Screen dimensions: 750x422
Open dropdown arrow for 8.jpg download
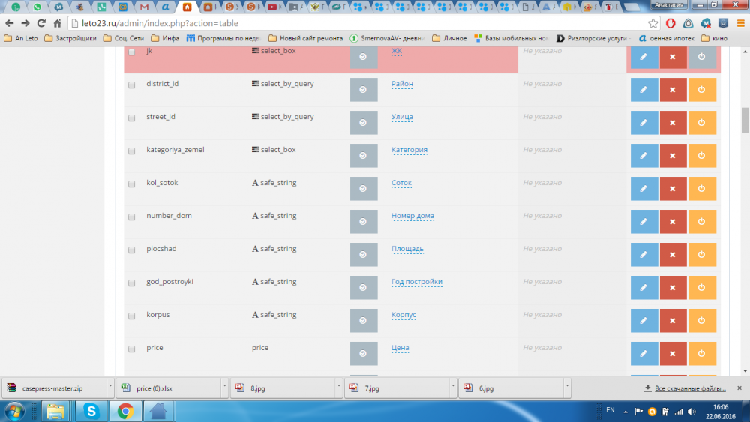point(338,388)
